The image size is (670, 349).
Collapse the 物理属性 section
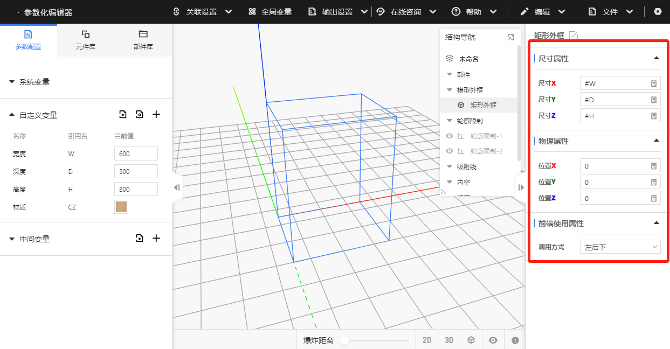pos(656,141)
